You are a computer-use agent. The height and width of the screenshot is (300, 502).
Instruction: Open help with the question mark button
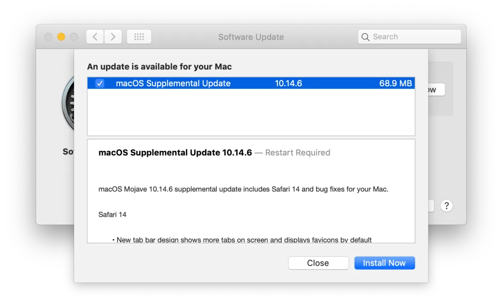(x=446, y=205)
